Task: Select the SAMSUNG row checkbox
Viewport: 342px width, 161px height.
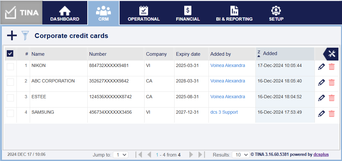Action: point(10,113)
